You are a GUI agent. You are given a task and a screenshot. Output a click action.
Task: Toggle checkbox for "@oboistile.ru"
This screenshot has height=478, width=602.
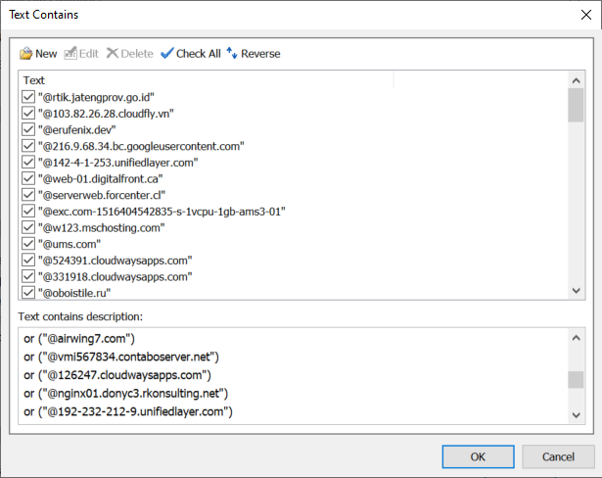(28, 293)
